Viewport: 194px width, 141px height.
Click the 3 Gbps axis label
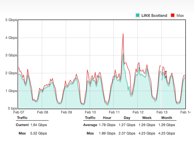coord(11,55)
